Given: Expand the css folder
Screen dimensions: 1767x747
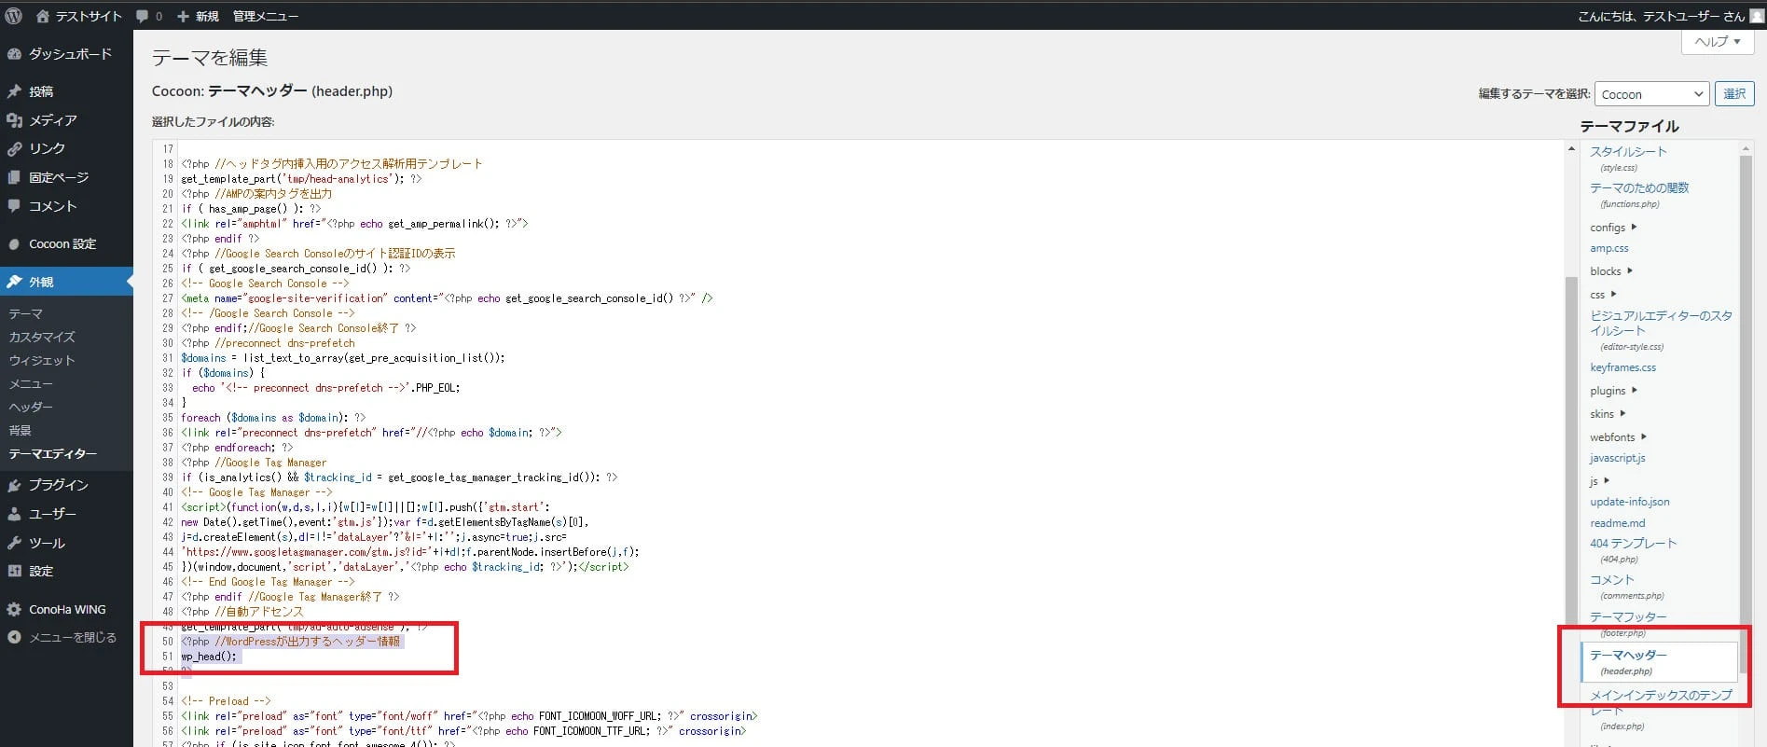Looking at the screenshot, I should coord(1603,295).
